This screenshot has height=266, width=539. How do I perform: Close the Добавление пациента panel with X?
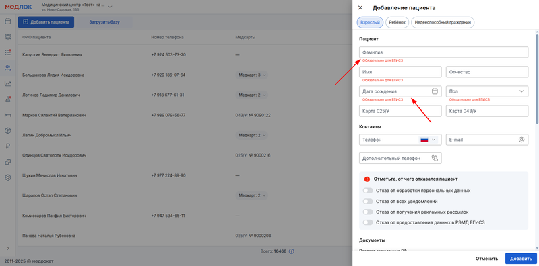(x=360, y=7)
